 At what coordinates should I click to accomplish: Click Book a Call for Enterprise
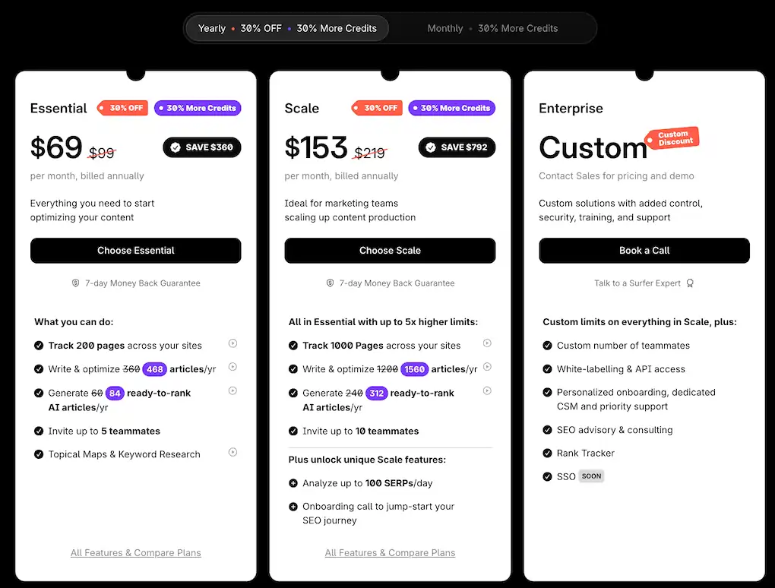tap(644, 251)
